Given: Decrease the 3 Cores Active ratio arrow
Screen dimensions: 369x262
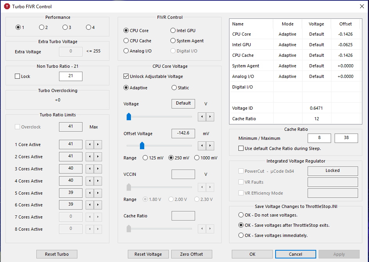Looking at the screenshot, I should pos(90,169).
